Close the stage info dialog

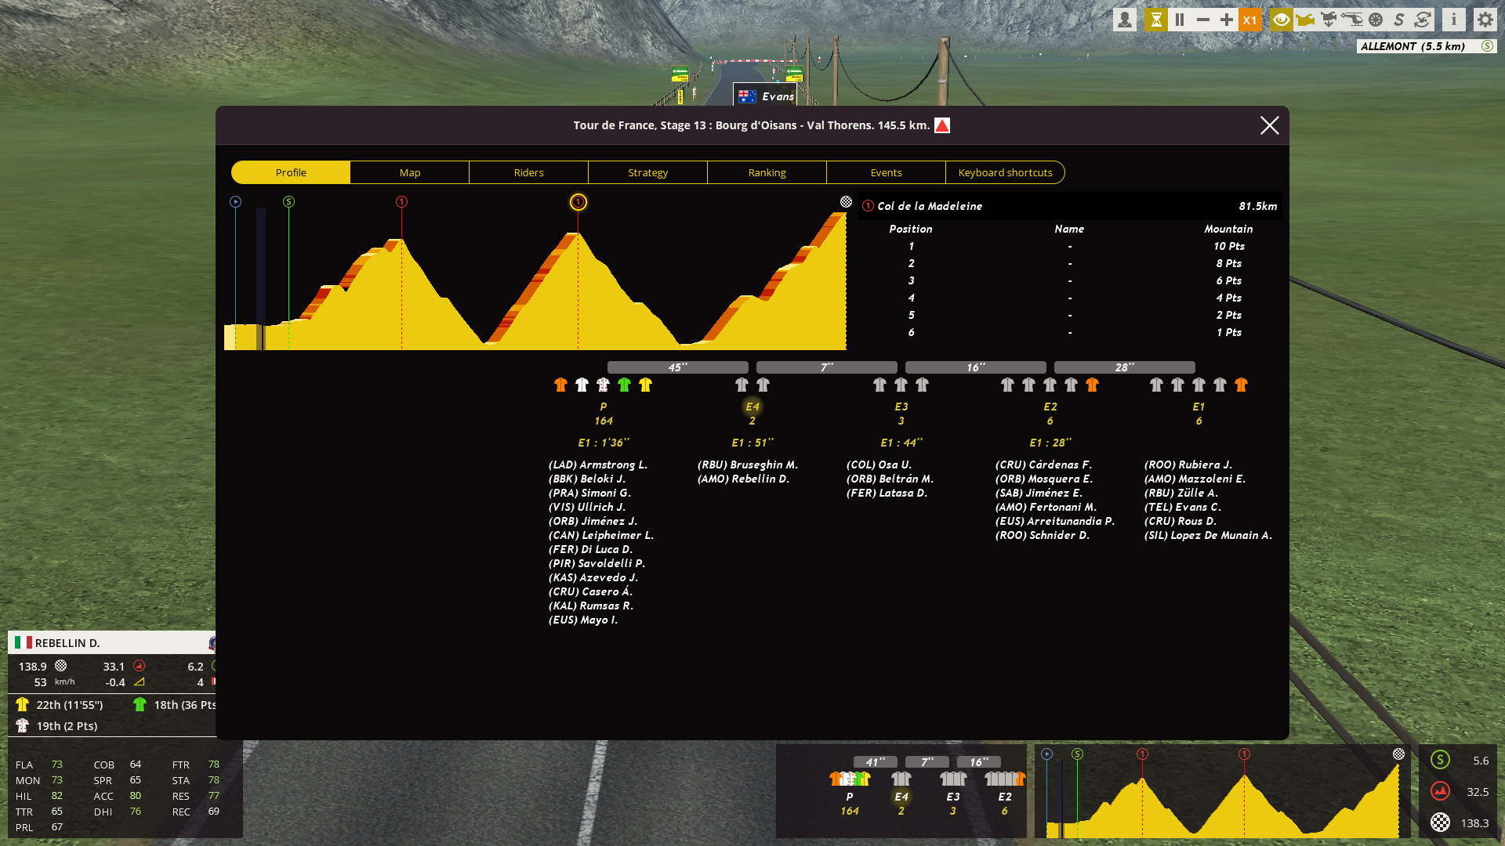1270,125
